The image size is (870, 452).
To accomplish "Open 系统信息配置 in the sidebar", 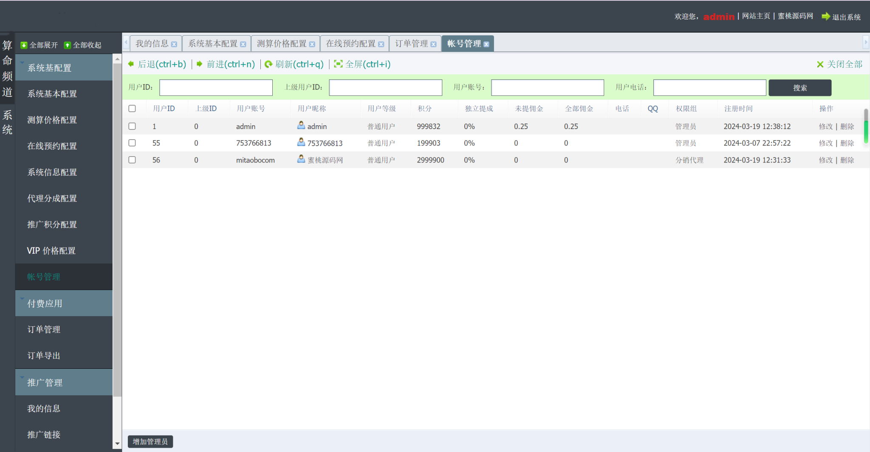I will tap(64, 172).
